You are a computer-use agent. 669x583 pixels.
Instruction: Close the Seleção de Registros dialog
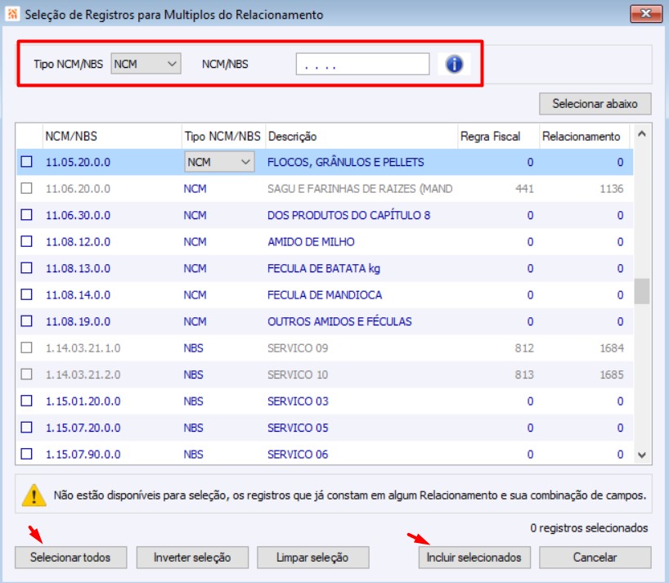645,14
